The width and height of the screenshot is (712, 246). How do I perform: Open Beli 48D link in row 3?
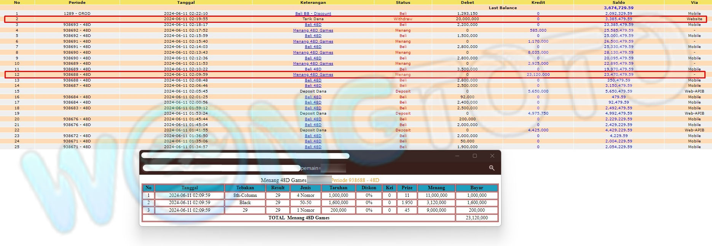pyautogui.click(x=313, y=24)
